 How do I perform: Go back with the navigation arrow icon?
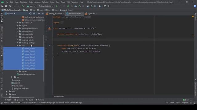tap(14, 6)
